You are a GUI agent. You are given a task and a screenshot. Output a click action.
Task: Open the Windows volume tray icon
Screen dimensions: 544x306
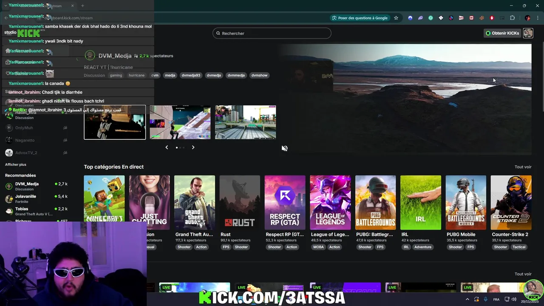[x=515, y=299]
